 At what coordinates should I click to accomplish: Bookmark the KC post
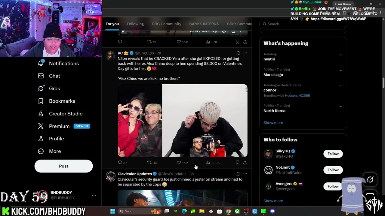(x=237, y=163)
